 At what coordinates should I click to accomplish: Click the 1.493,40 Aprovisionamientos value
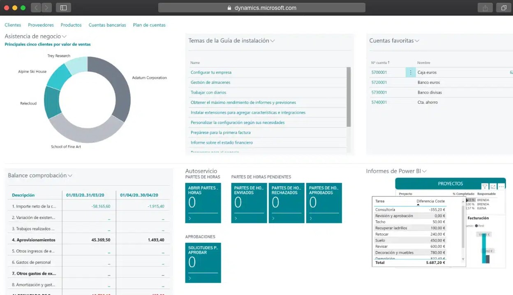156,240
